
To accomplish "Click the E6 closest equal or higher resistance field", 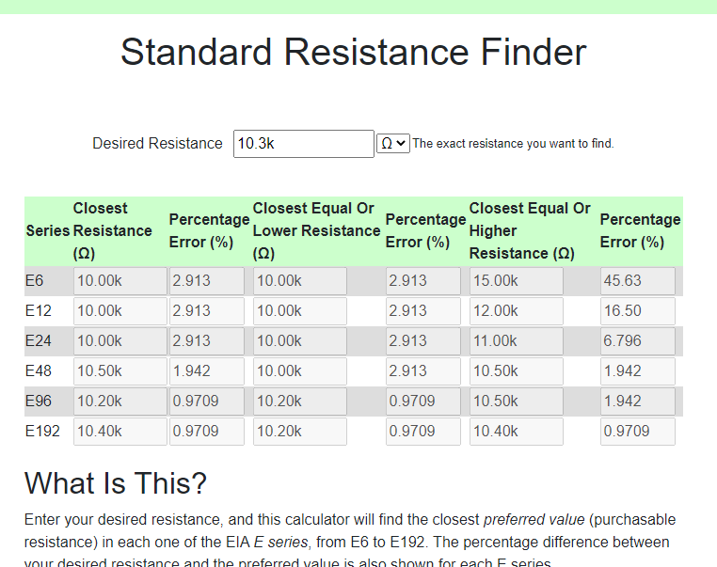I will (x=516, y=281).
